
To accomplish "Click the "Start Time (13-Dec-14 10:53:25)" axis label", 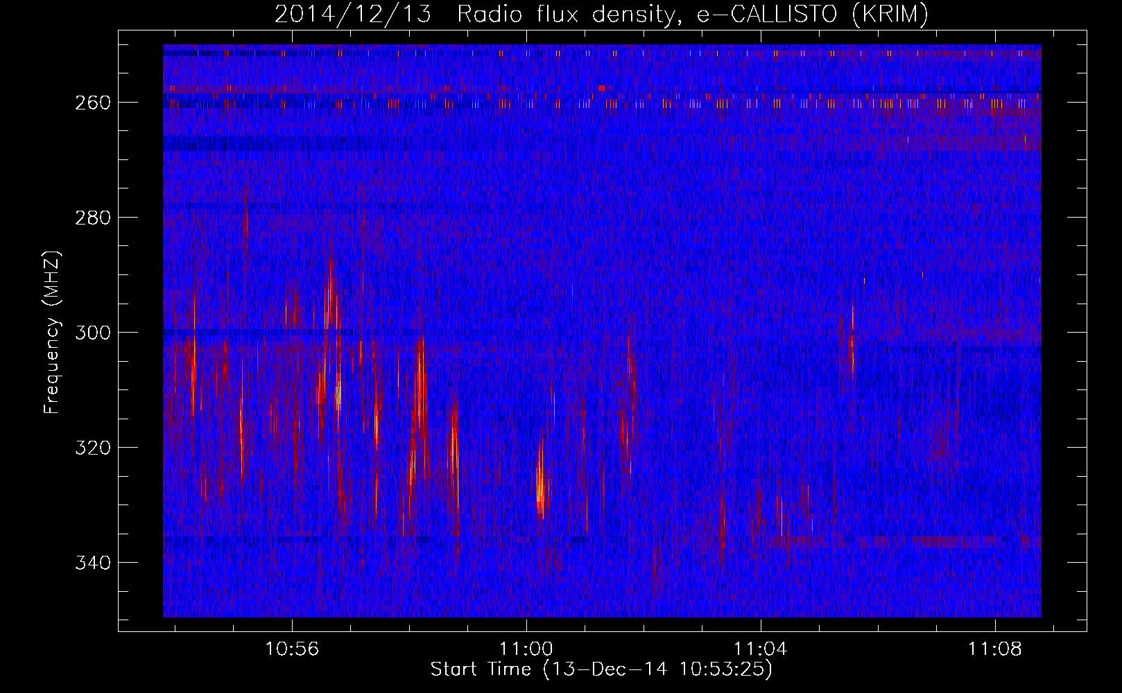I will pos(601,669).
